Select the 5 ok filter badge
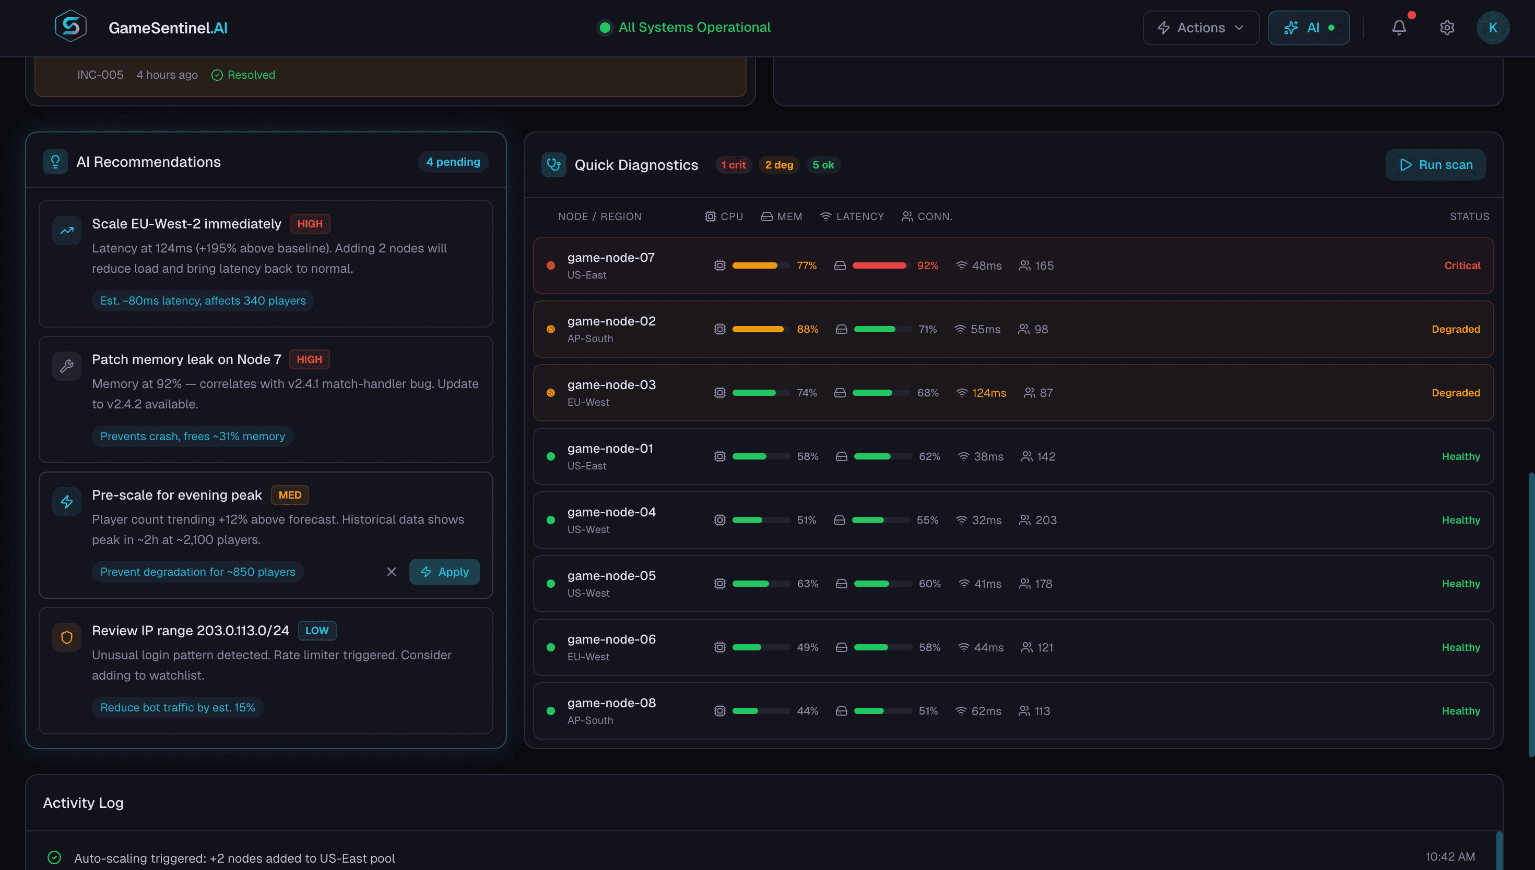Screen dimensions: 1535x870 click(823, 164)
